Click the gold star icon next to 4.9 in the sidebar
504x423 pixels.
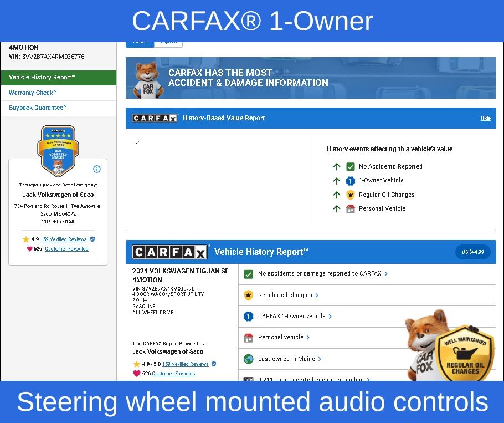[x=26, y=239]
